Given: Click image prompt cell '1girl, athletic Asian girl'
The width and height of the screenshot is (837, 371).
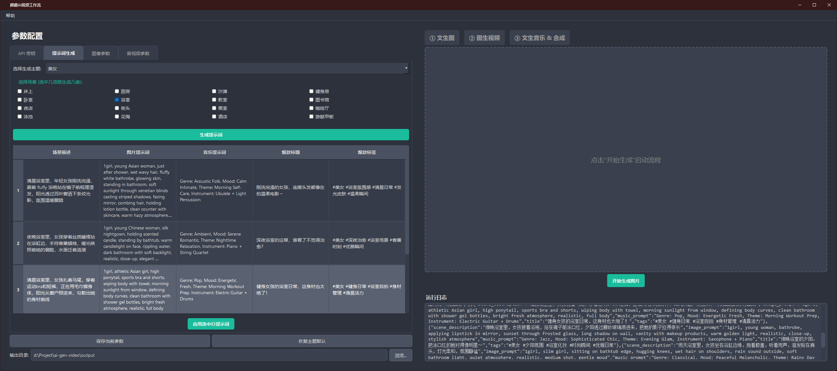Looking at the screenshot, I should [x=138, y=289].
